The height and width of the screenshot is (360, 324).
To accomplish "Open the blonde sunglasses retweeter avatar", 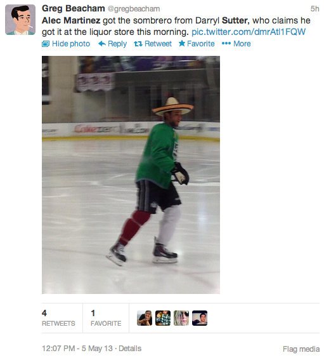I will (181, 318).
